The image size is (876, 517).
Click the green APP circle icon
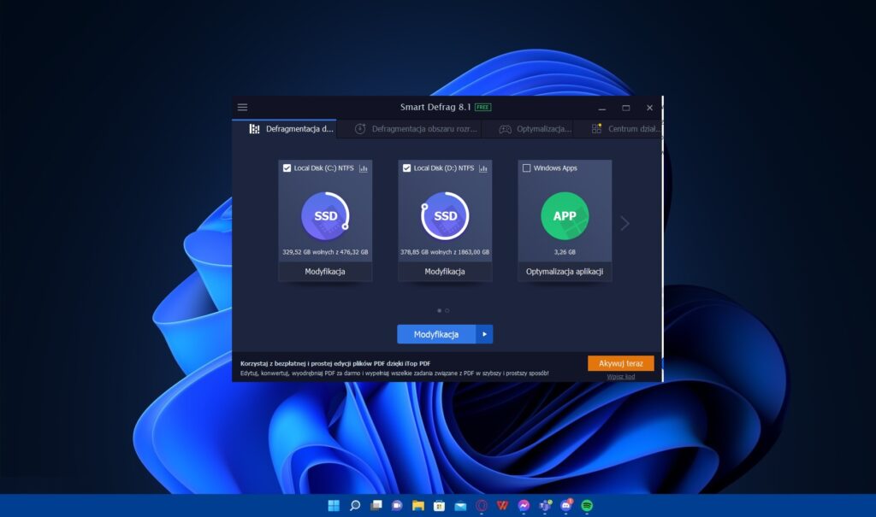point(565,216)
